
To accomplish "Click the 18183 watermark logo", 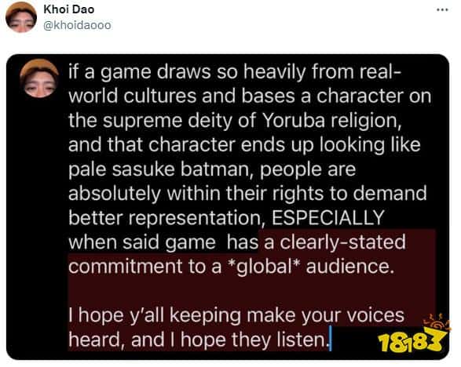I will (415, 335).
